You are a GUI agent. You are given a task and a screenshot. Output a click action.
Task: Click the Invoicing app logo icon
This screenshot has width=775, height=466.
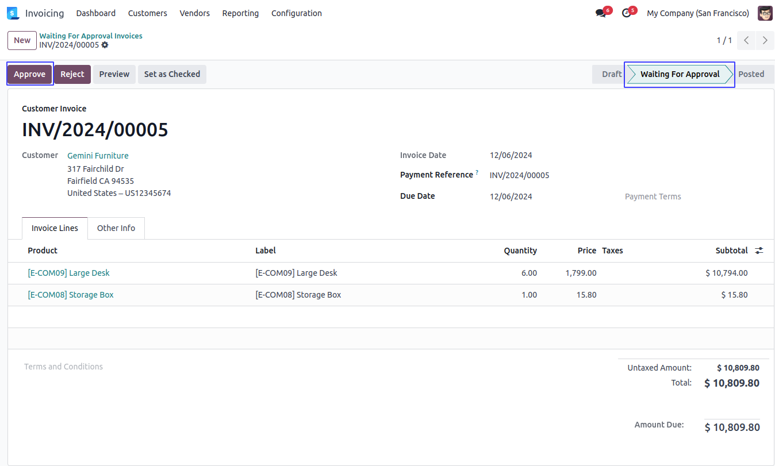coord(13,13)
